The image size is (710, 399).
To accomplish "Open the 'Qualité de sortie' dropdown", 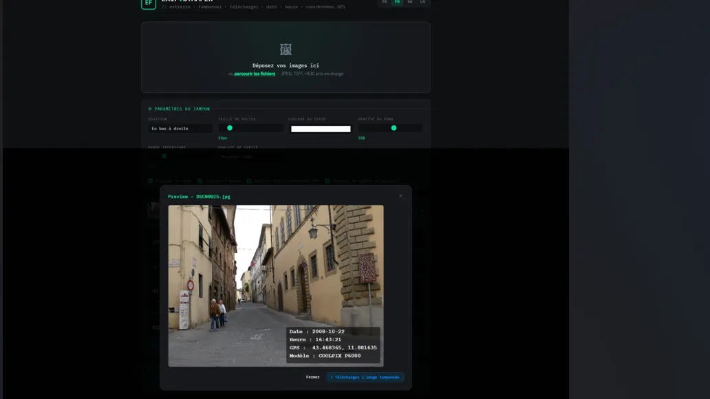I will pos(251,157).
